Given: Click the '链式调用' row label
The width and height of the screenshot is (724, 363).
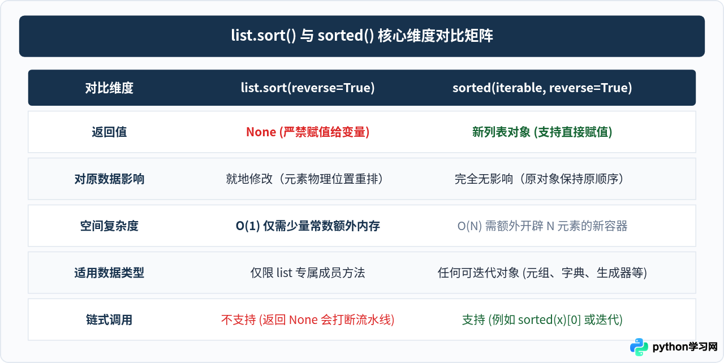Looking at the screenshot, I should pos(109,319).
